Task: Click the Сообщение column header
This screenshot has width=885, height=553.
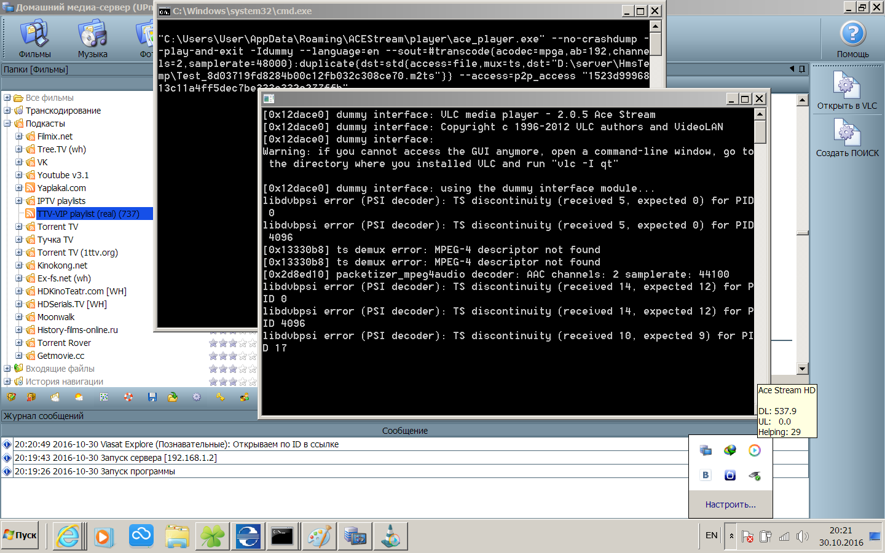Action: coord(404,431)
